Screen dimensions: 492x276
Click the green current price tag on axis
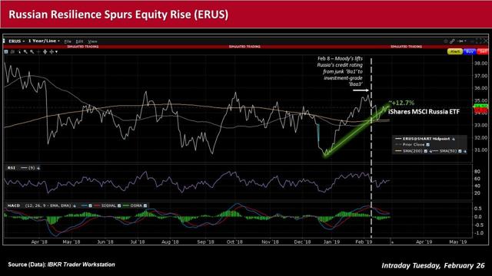point(480,107)
